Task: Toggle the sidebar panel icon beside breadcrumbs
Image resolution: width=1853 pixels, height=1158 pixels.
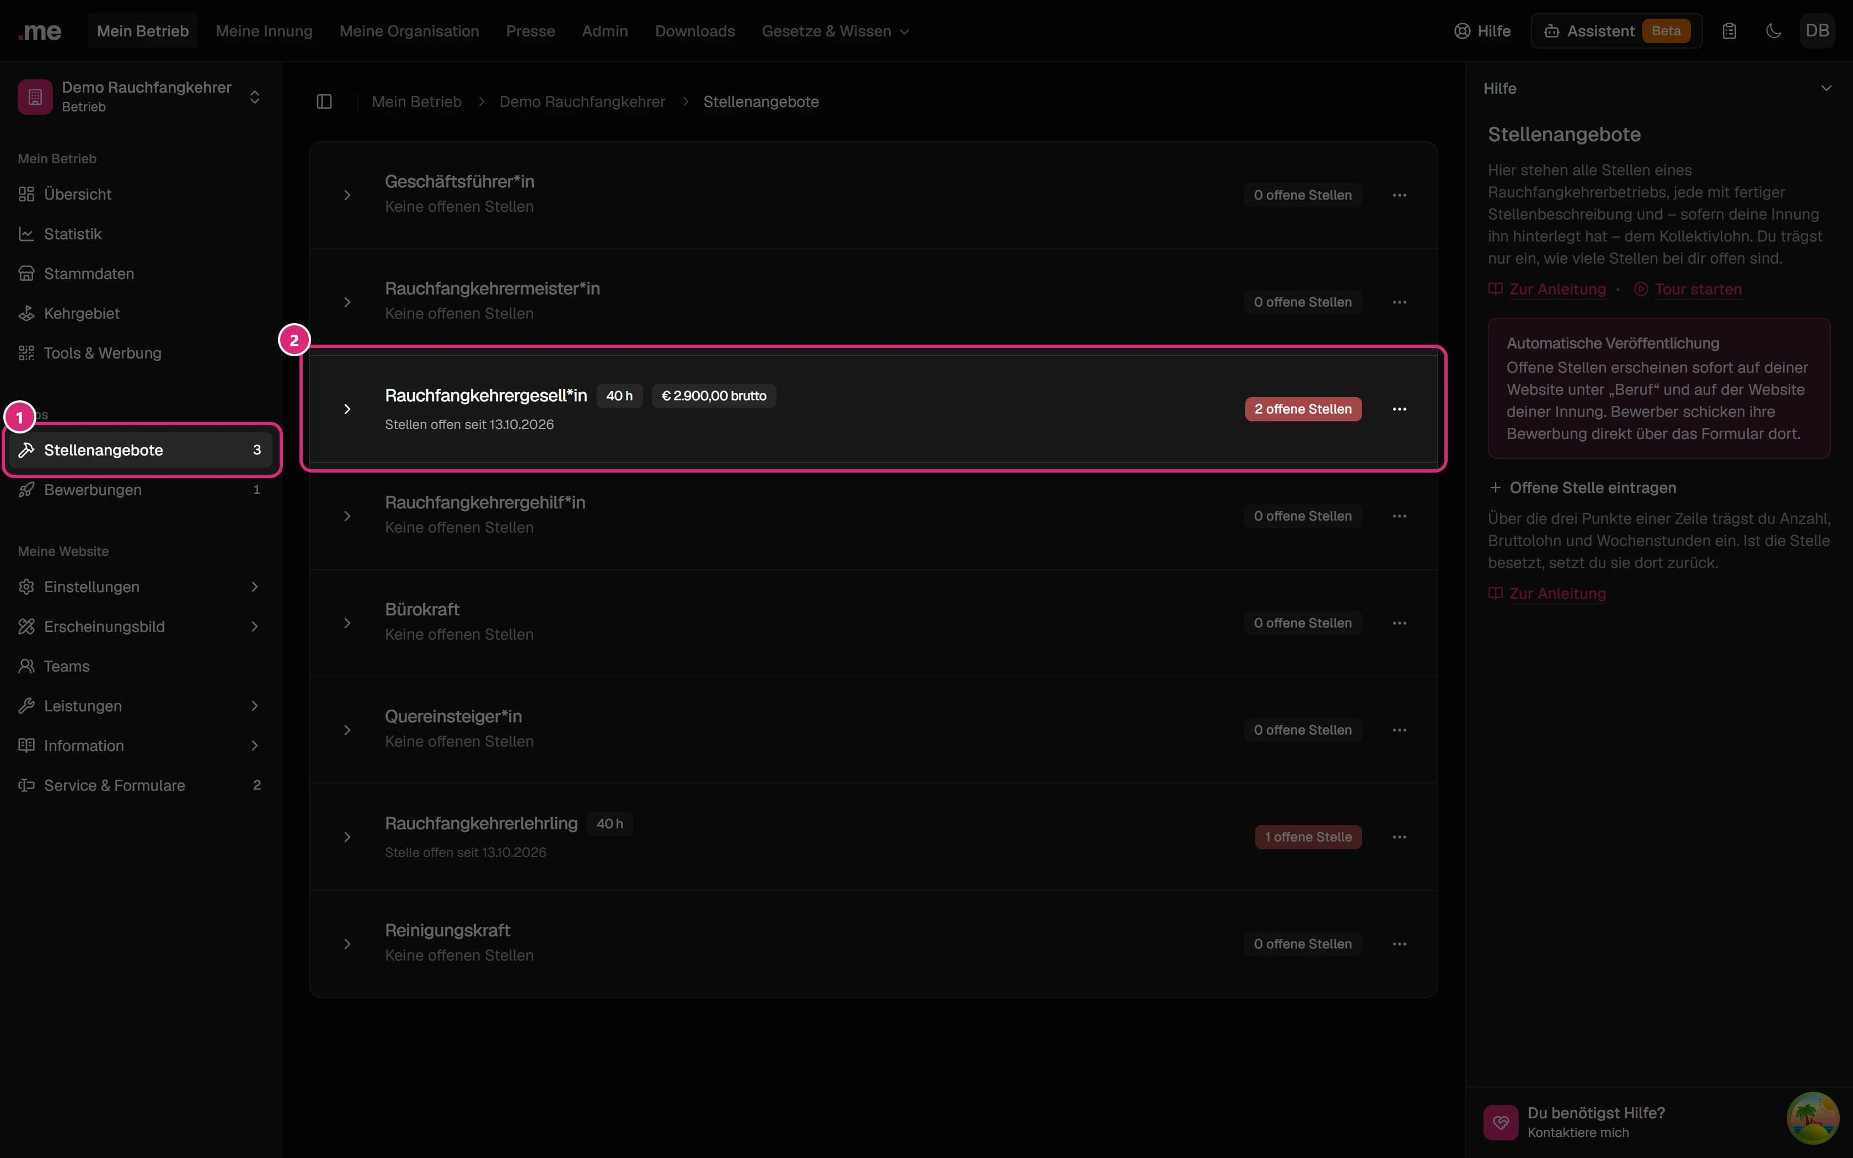Action: (324, 102)
